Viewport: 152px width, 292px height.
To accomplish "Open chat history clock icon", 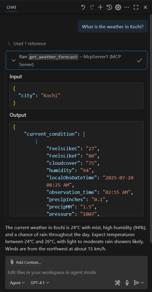I will click(x=109, y=8).
